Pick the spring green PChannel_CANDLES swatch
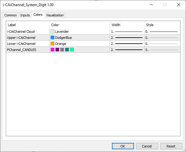186x152 pixels. point(72,50)
